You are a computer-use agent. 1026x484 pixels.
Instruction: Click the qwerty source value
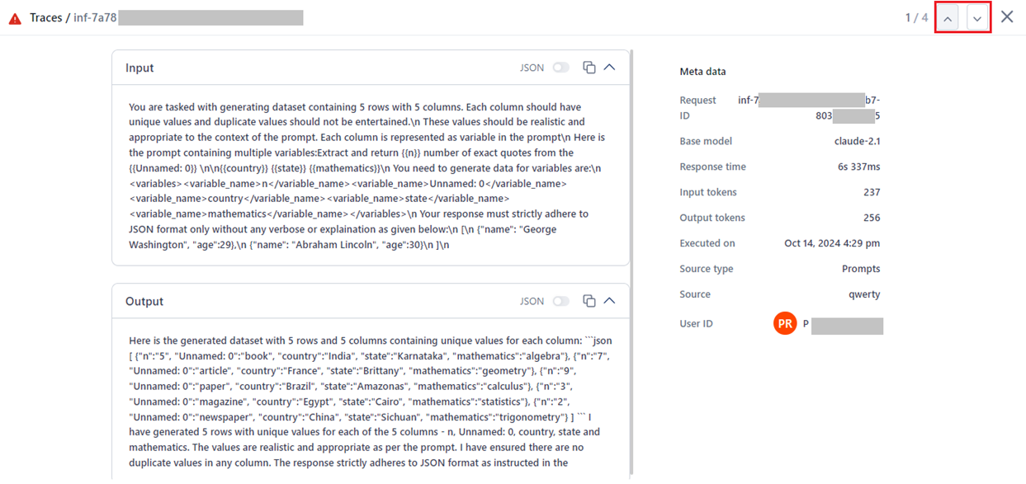click(x=863, y=294)
